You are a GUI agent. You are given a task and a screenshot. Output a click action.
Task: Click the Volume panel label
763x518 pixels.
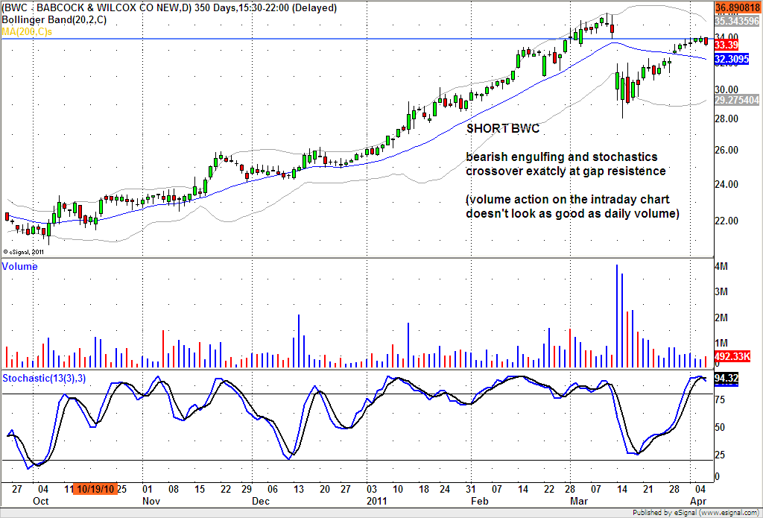19,266
